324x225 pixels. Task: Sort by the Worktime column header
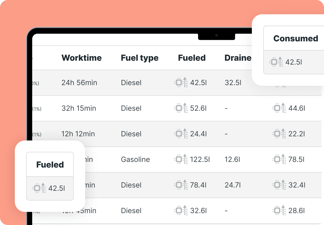click(x=82, y=58)
